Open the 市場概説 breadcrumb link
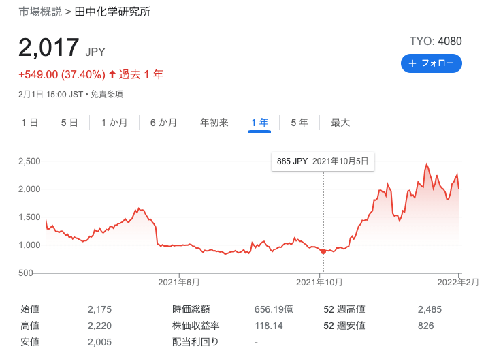 tap(40, 12)
